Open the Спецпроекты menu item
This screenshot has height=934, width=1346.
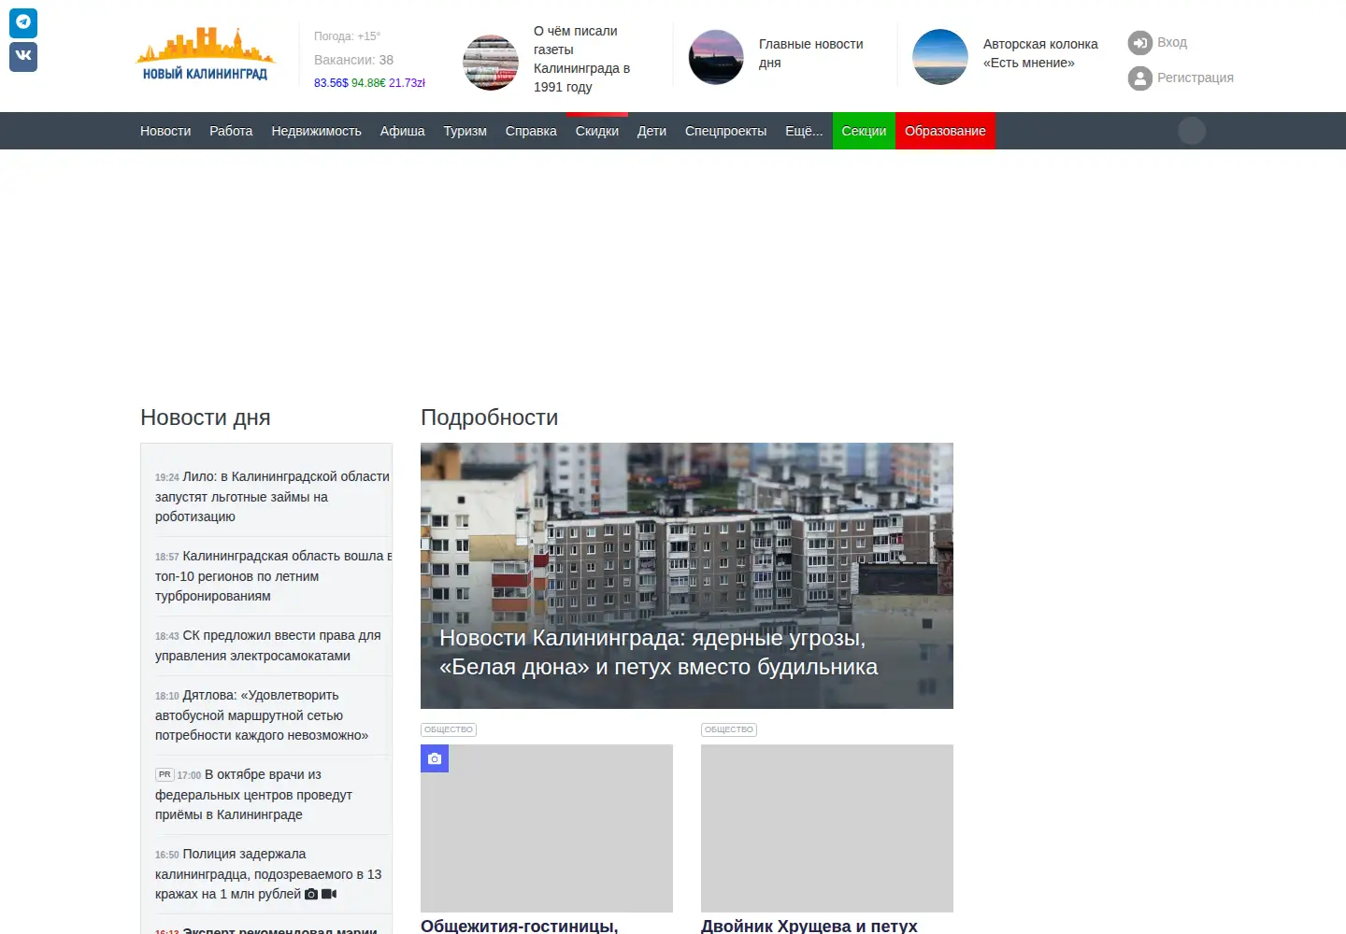(x=725, y=131)
